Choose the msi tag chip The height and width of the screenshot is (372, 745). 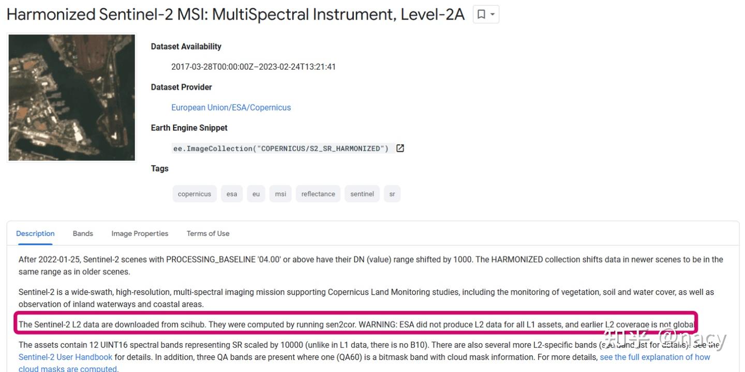pyautogui.click(x=280, y=194)
